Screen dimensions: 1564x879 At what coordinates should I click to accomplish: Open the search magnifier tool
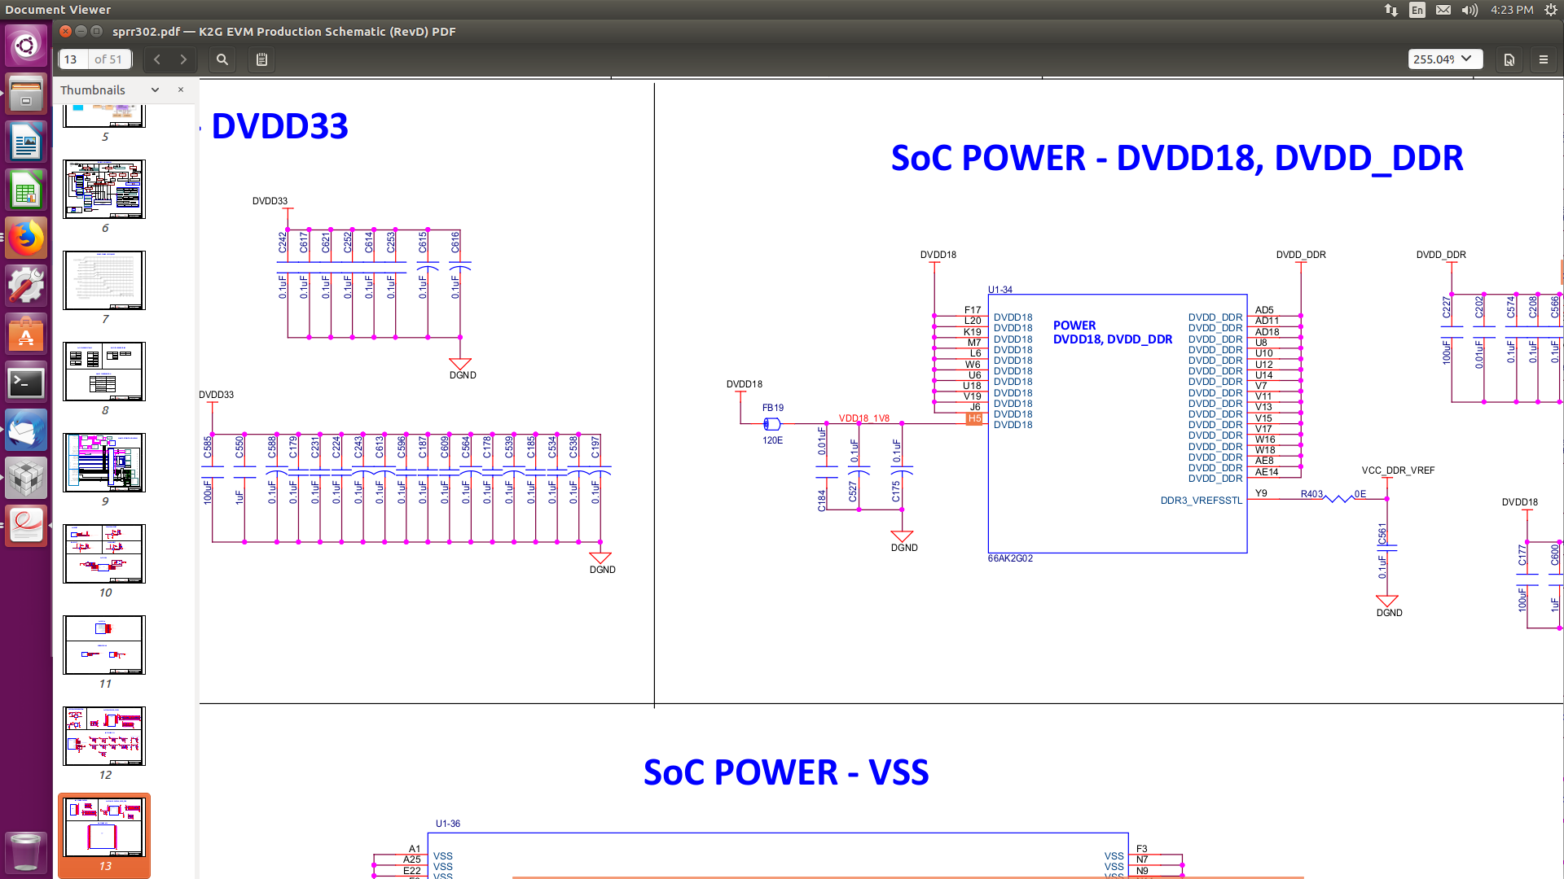tap(222, 59)
